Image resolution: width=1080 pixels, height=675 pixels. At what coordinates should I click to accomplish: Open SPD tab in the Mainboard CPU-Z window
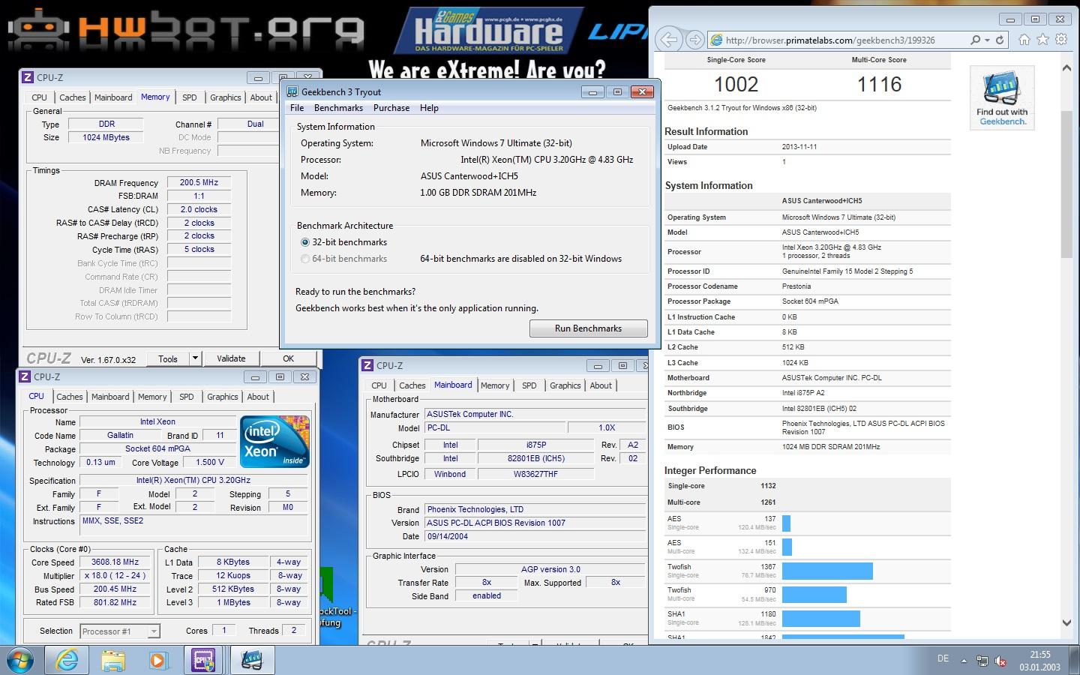pyautogui.click(x=529, y=385)
